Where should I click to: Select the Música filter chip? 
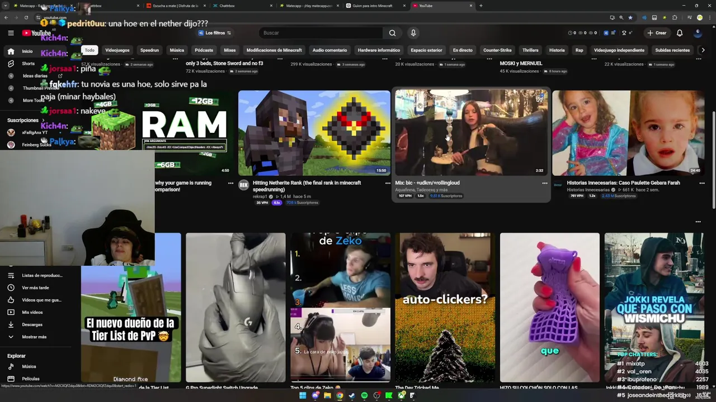pyautogui.click(x=177, y=50)
